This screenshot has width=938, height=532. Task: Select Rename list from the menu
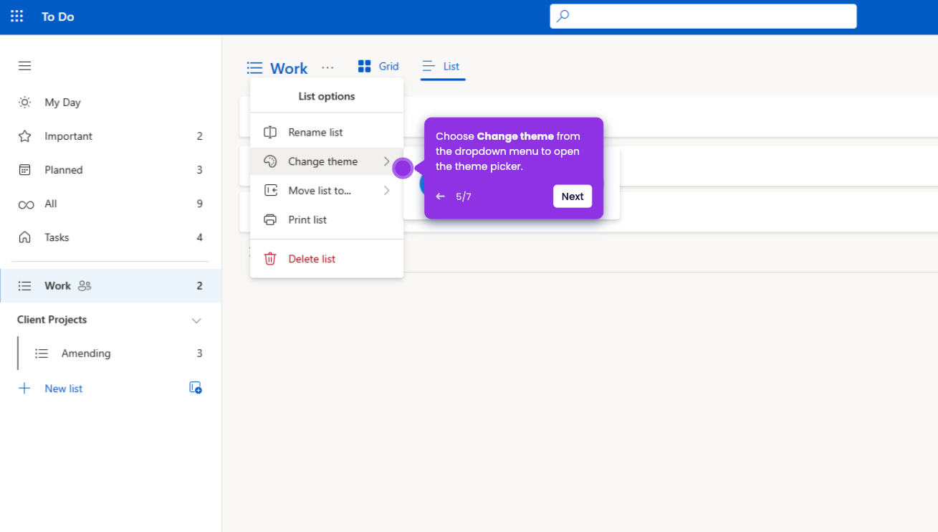click(x=327, y=133)
